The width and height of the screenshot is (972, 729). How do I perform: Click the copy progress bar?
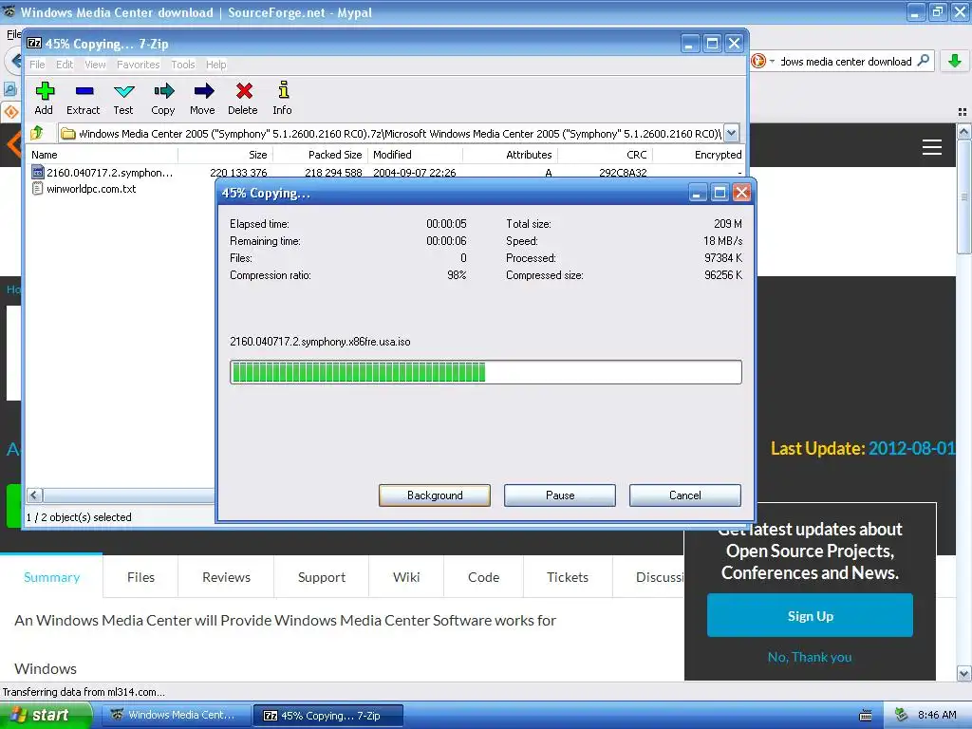coord(485,372)
